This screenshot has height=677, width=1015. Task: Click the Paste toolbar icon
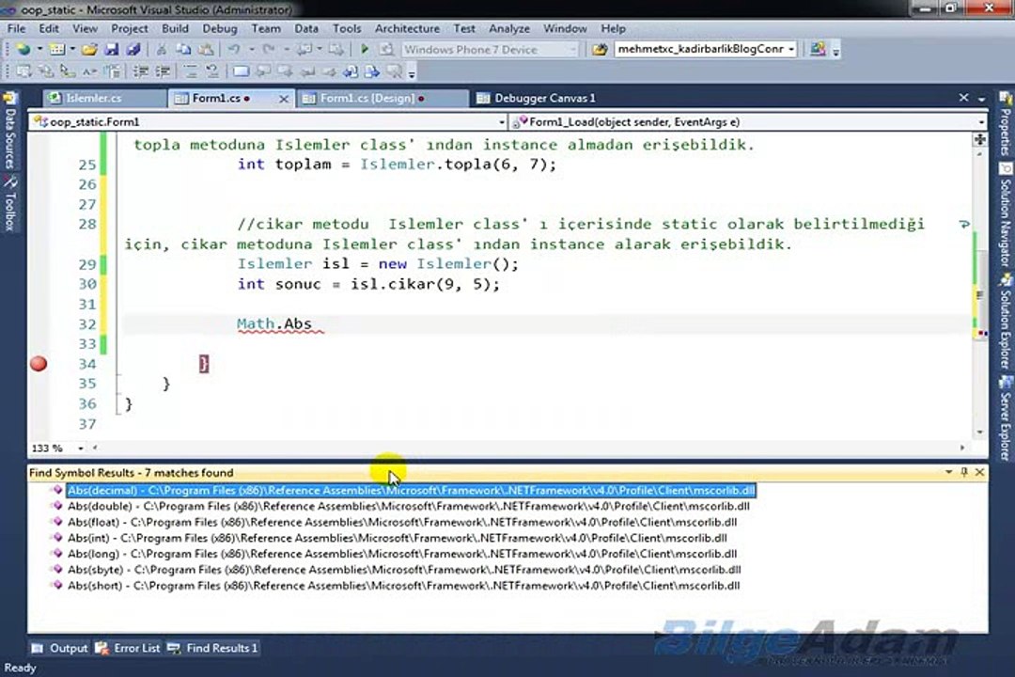[206, 49]
